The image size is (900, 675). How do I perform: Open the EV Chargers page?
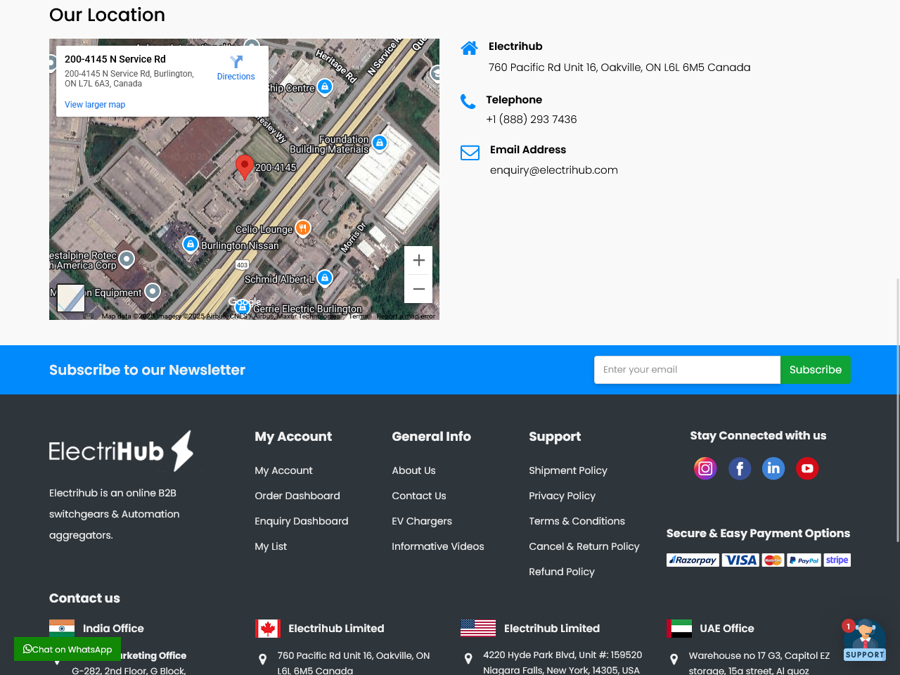point(422,521)
